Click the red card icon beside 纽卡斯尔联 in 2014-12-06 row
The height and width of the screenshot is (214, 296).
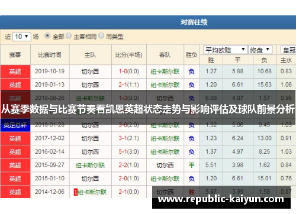[76, 192]
